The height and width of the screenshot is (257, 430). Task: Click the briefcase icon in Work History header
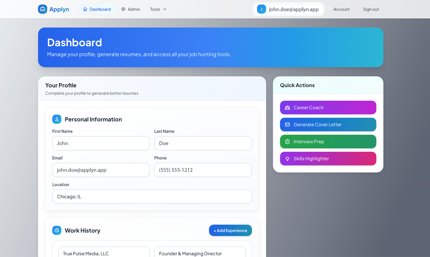(x=57, y=230)
